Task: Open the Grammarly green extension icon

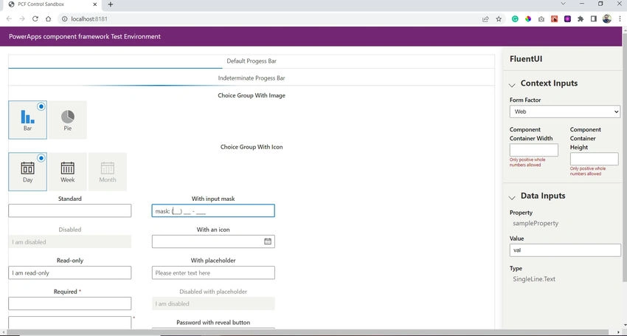Action: coord(515,18)
